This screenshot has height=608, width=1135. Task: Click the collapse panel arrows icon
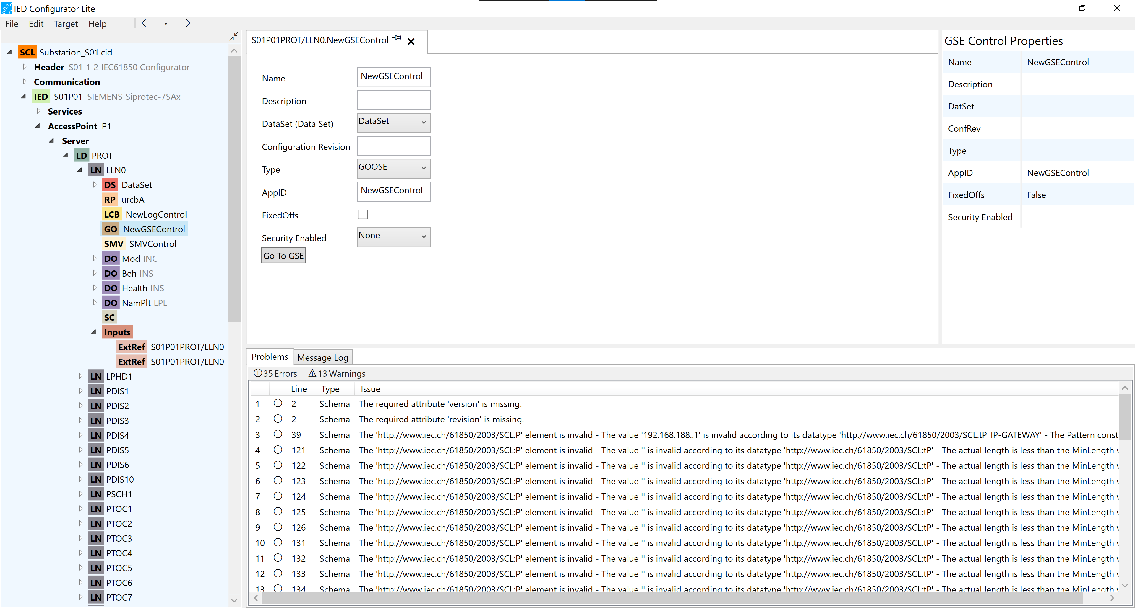click(234, 37)
